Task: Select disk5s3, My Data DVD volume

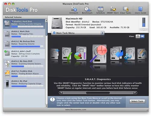Action: (x=24, y=64)
